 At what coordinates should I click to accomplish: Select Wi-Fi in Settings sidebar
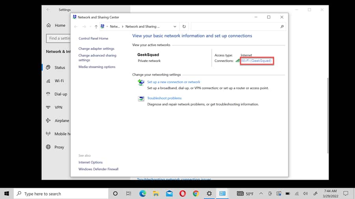pyautogui.click(x=59, y=81)
